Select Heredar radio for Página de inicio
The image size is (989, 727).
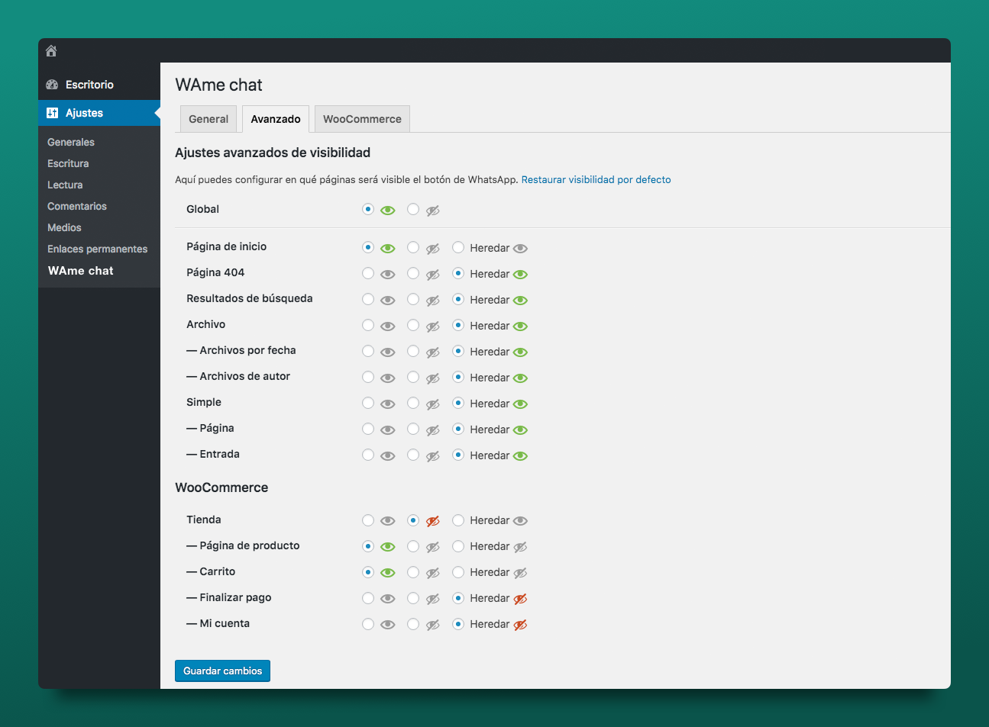tap(458, 247)
